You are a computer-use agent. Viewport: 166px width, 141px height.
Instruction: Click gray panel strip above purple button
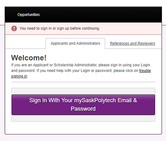pyautogui.click(x=83, y=91)
